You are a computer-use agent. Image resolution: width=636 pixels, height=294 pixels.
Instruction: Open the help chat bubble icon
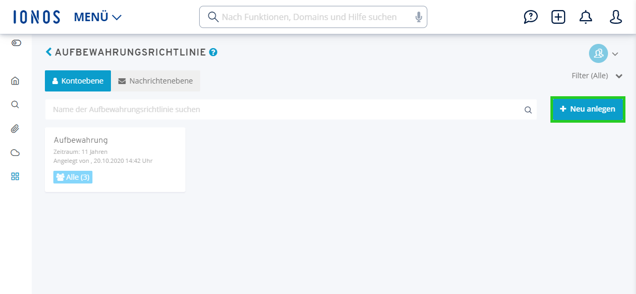[x=530, y=17]
